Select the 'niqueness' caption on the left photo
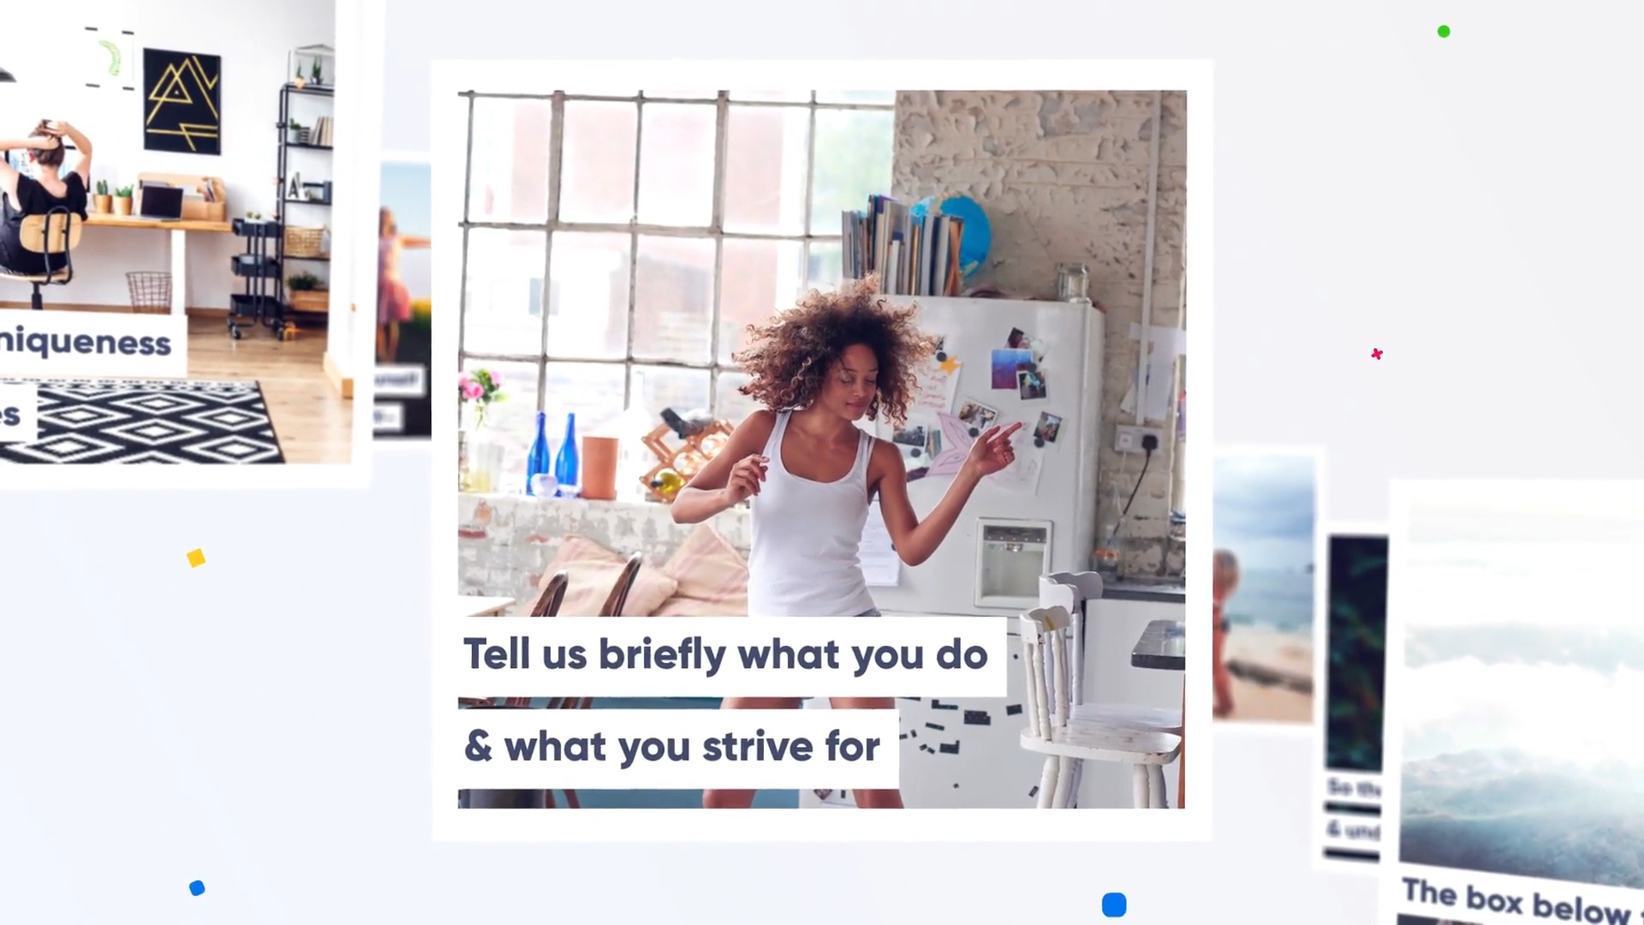Screen dimensions: 1644x925 tap(86, 343)
